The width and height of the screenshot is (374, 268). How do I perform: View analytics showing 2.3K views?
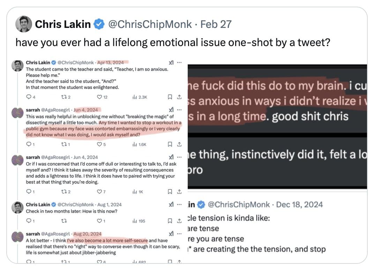(x=139, y=97)
